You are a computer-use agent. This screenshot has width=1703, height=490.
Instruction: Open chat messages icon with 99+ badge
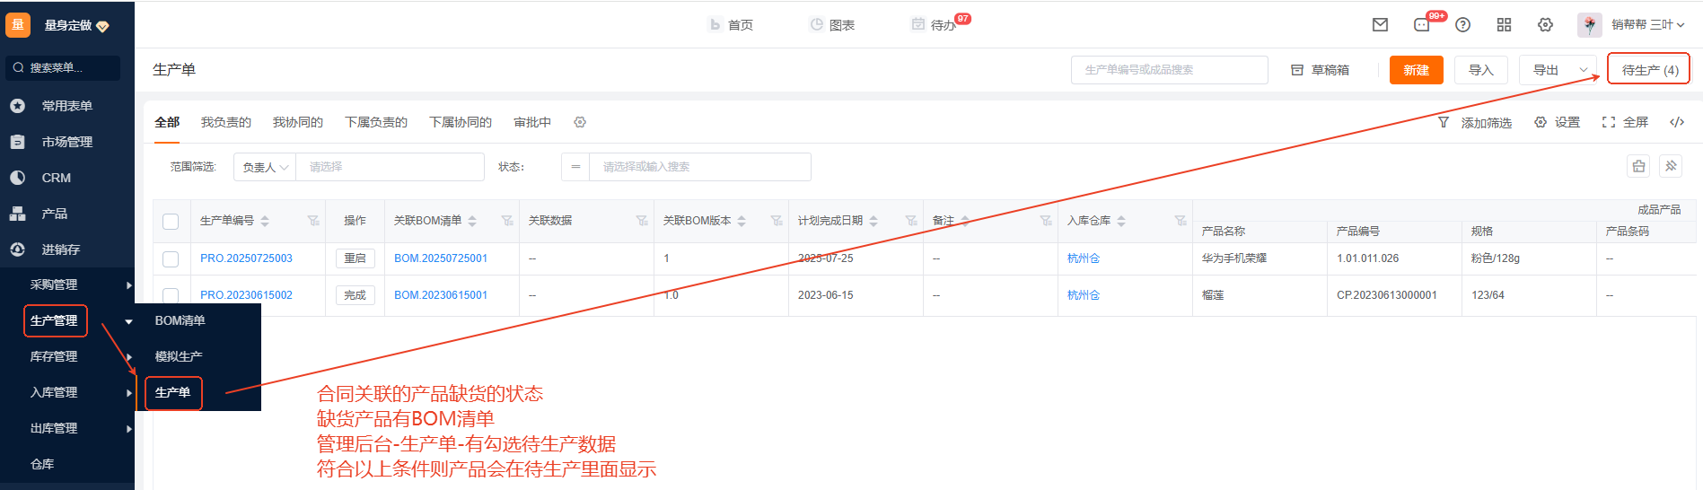click(x=1424, y=24)
